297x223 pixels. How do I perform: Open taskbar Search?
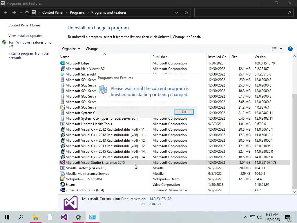pos(21,217)
